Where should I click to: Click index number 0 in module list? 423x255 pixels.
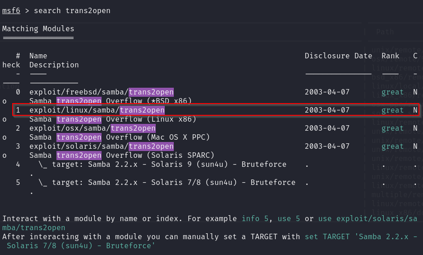(18, 92)
